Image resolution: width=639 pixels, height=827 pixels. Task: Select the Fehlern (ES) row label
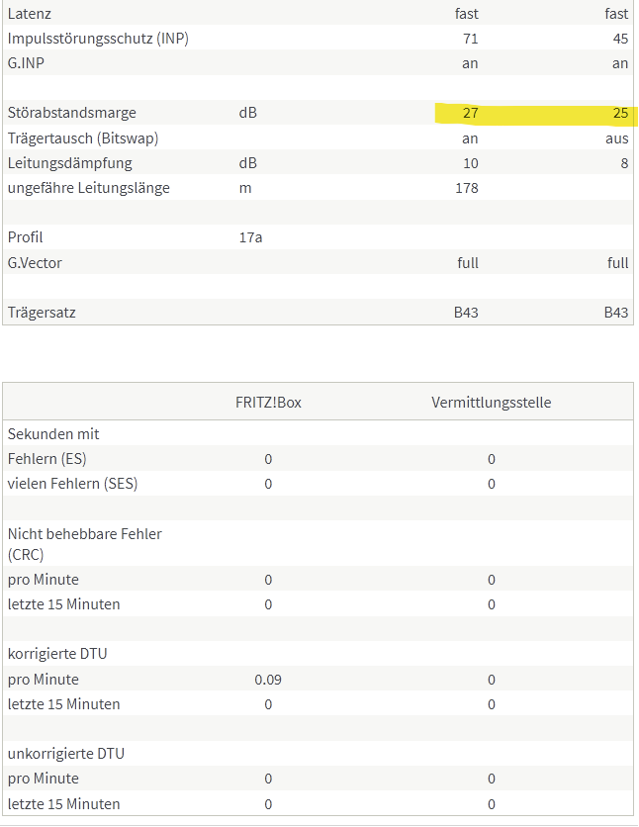46,459
